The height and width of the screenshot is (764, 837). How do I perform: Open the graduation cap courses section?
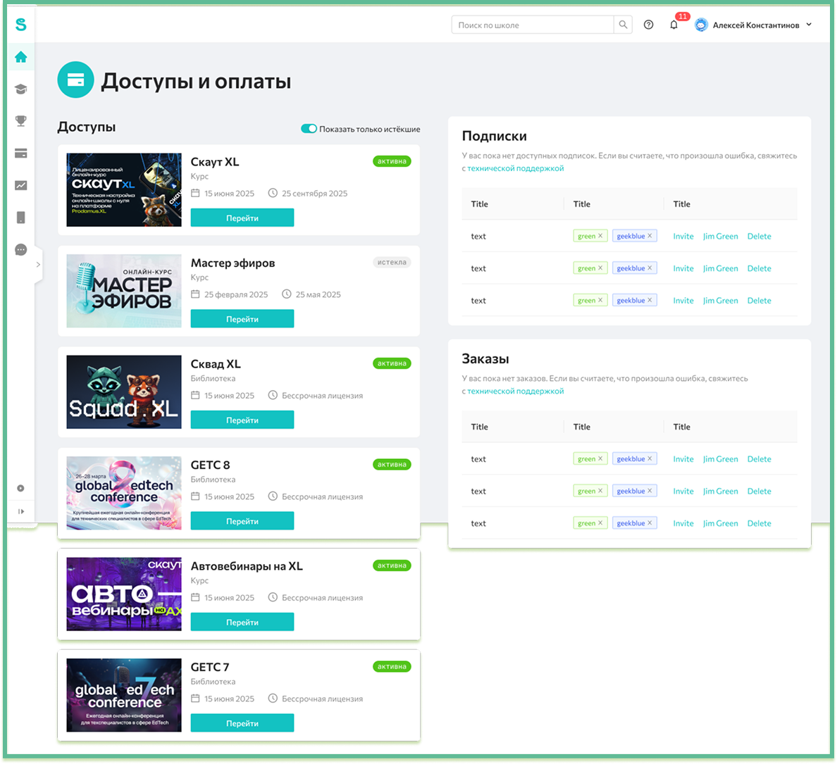pos(21,89)
